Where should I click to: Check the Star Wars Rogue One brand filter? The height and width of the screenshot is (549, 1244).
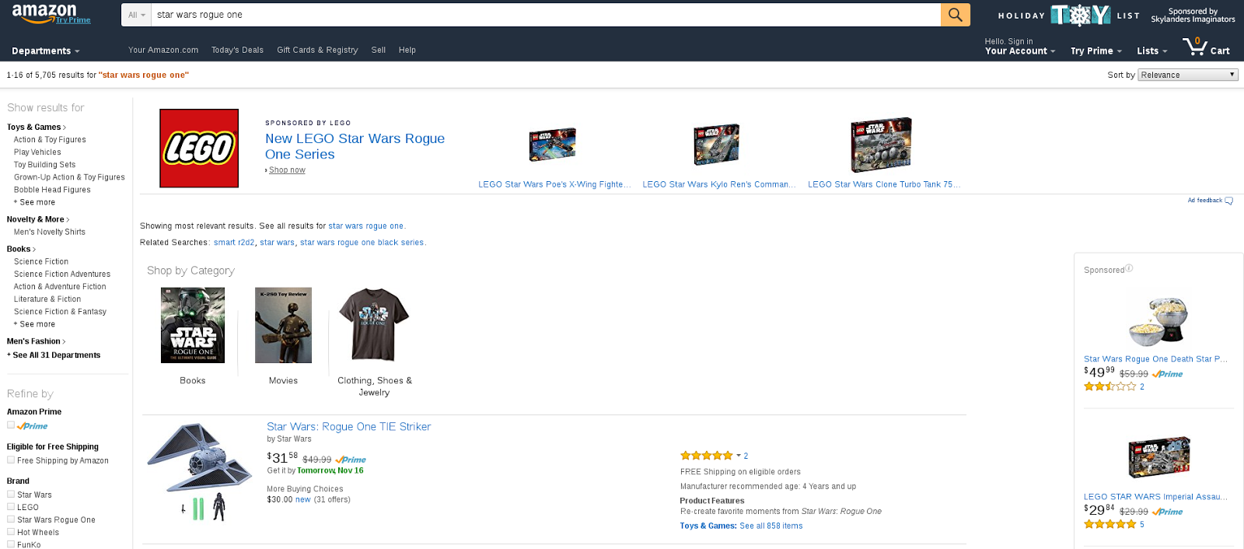(x=11, y=519)
